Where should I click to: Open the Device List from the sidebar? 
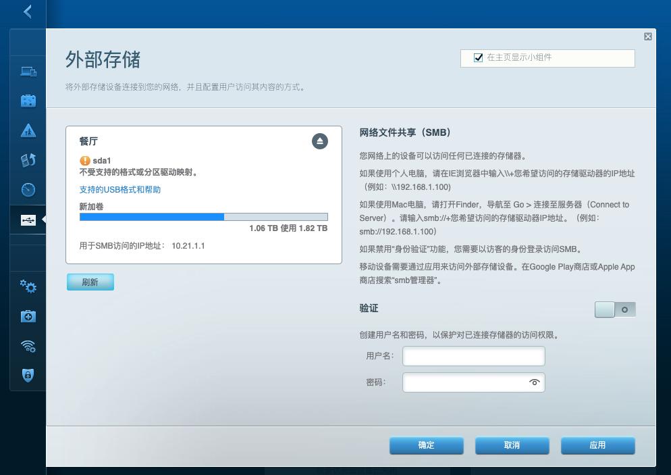click(28, 70)
